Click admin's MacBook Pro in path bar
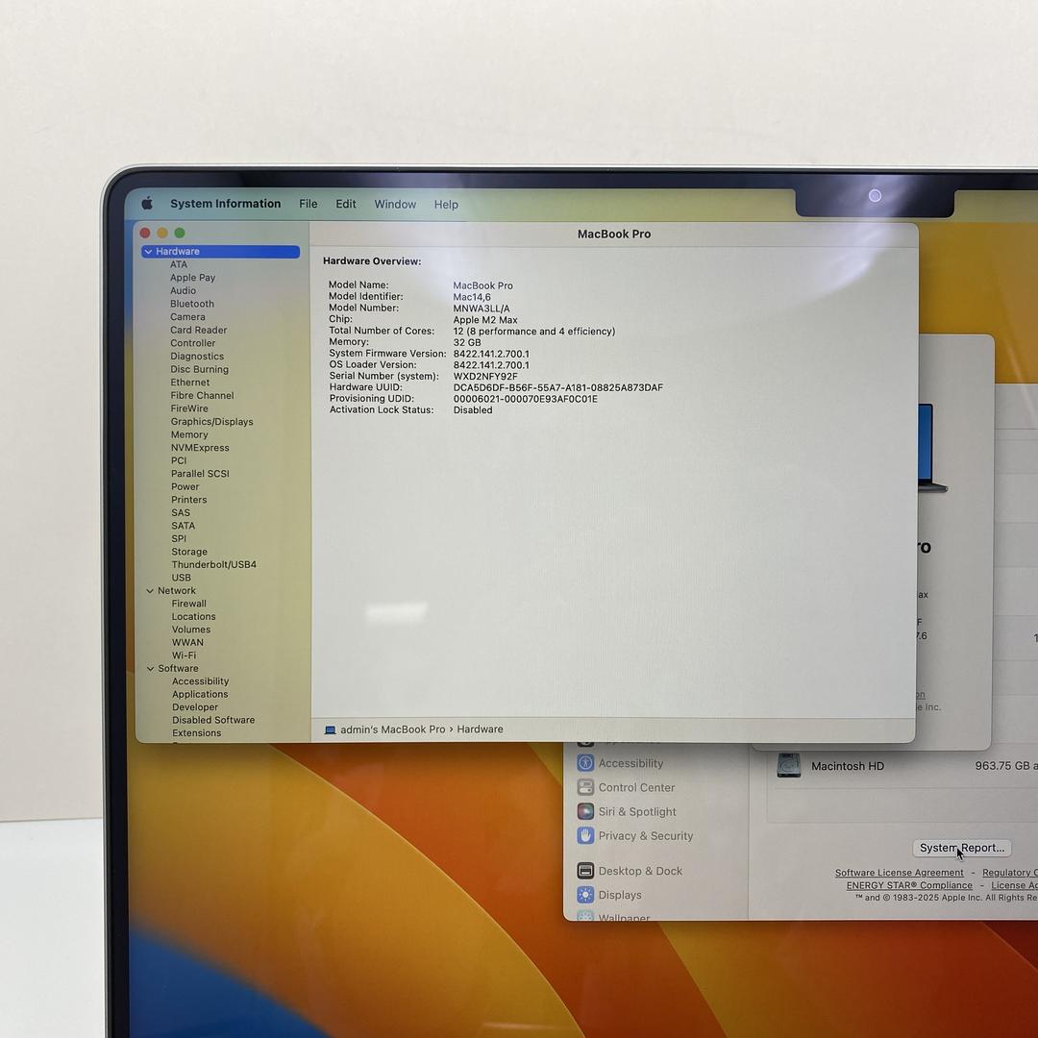This screenshot has width=1038, height=1038. [392, 729]
